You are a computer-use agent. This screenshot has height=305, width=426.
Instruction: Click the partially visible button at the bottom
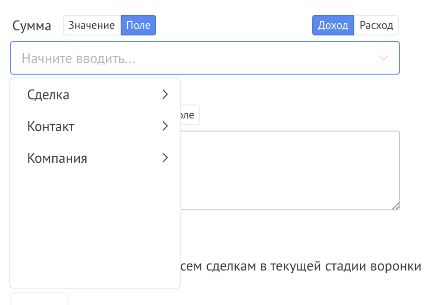(39, 299)
